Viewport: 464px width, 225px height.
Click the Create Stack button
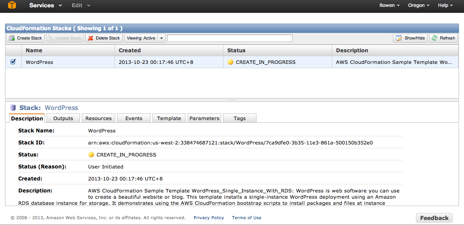click(26, 38)
